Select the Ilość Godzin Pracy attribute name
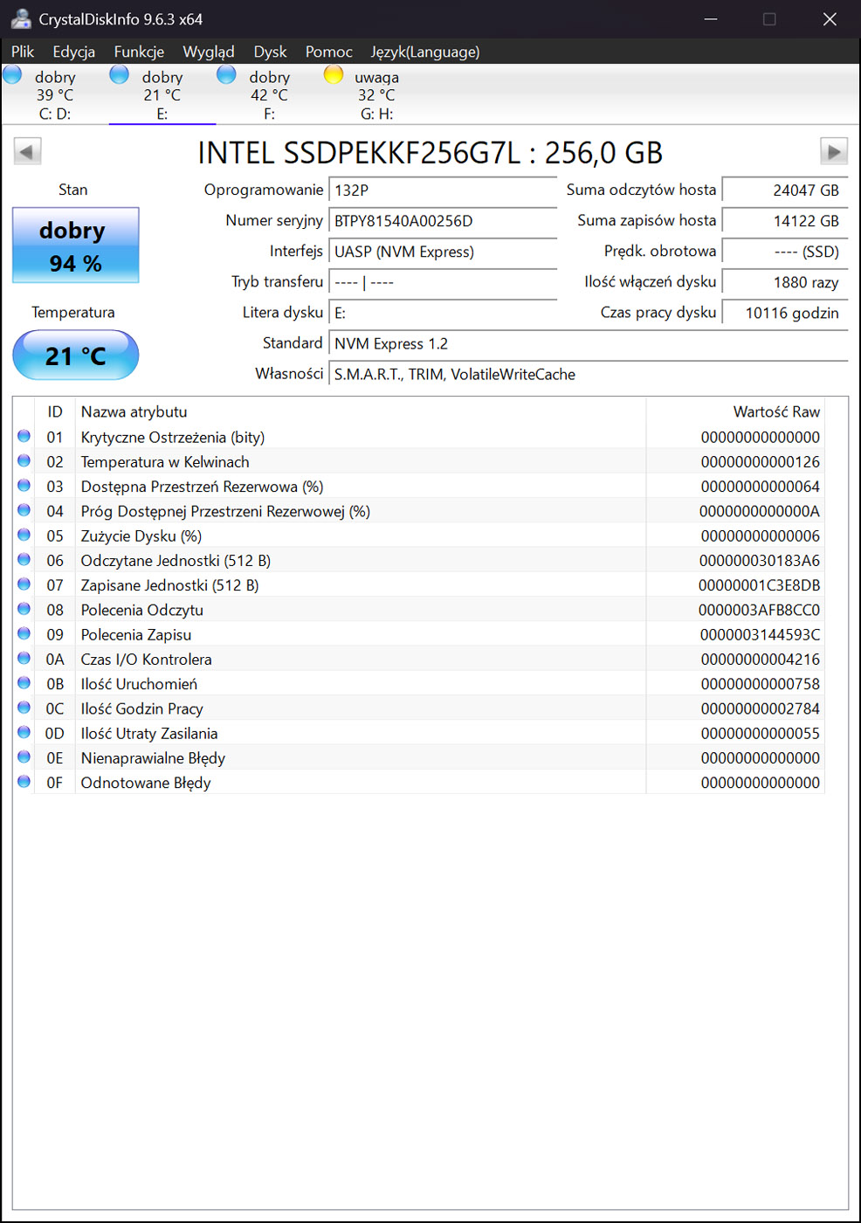Viewport: 861px width, 1223px height. 141,708
